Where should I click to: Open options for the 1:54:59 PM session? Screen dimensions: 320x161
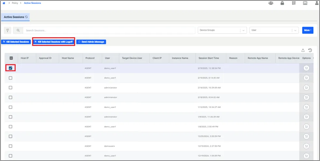coord(306,156)
